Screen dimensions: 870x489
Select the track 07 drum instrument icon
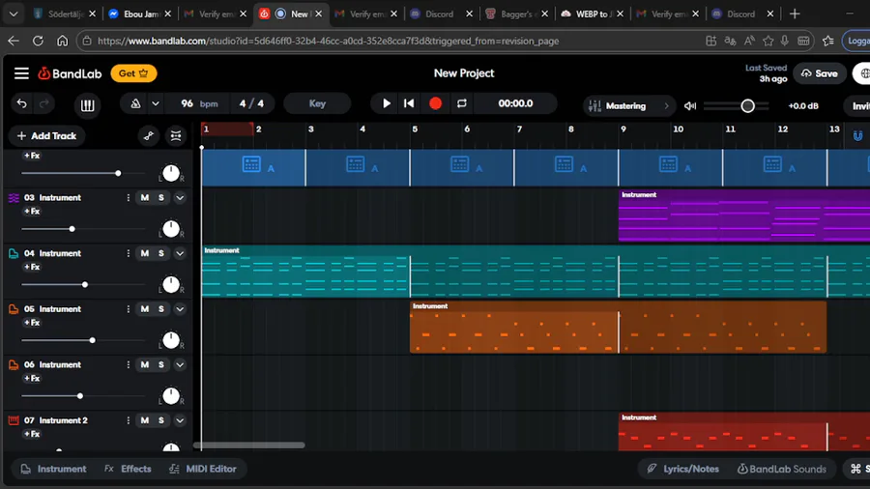coord(14,420)
